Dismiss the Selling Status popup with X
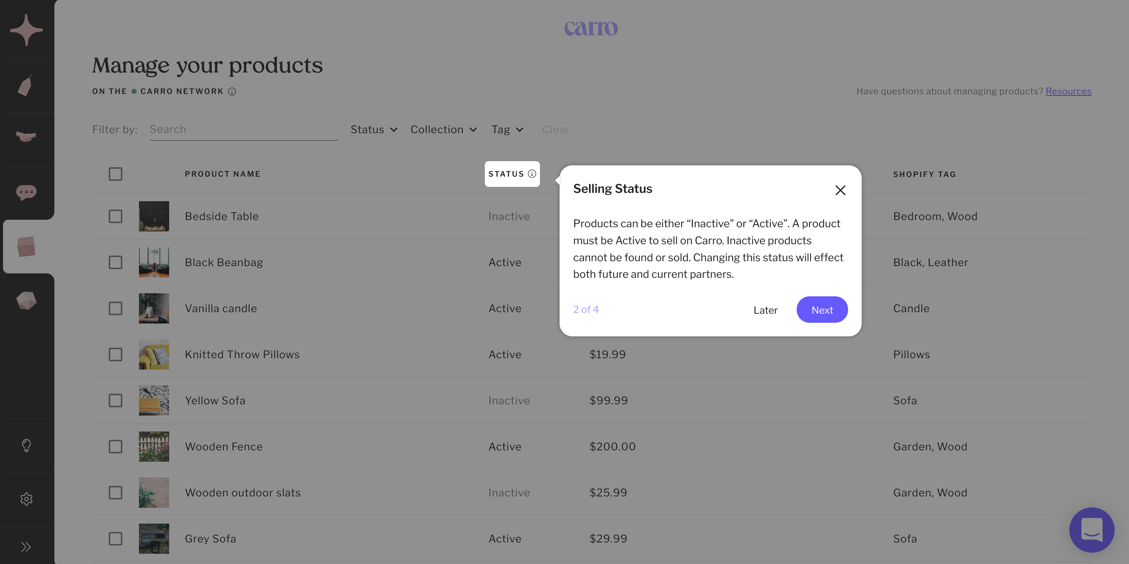Image resolution: width=1129 pixels, height=564 pixels. [840, 190]
